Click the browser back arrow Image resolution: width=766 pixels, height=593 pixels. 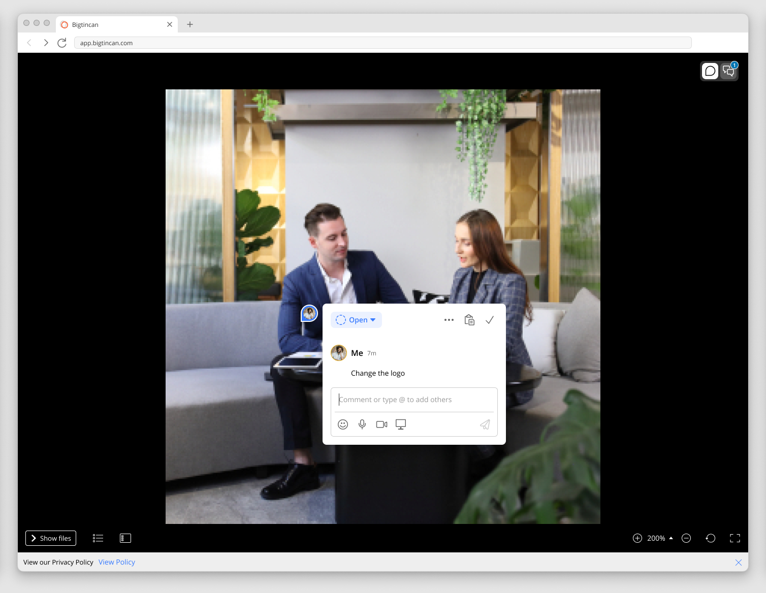(x=29, y=43)
